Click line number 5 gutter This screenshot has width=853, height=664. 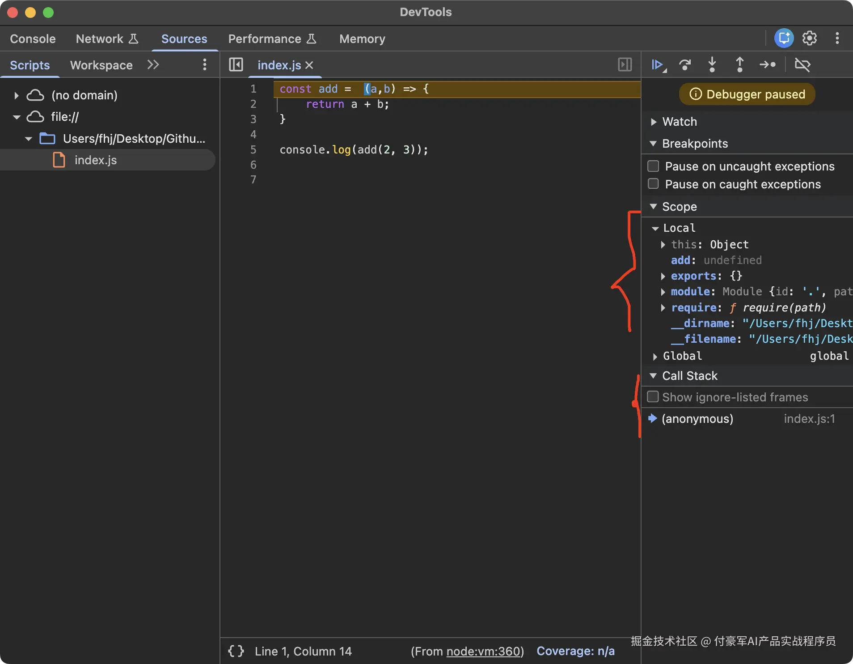[253, 150]
